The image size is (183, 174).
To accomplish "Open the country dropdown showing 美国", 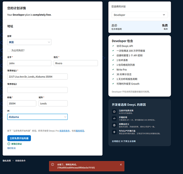I will click(29, 42).
